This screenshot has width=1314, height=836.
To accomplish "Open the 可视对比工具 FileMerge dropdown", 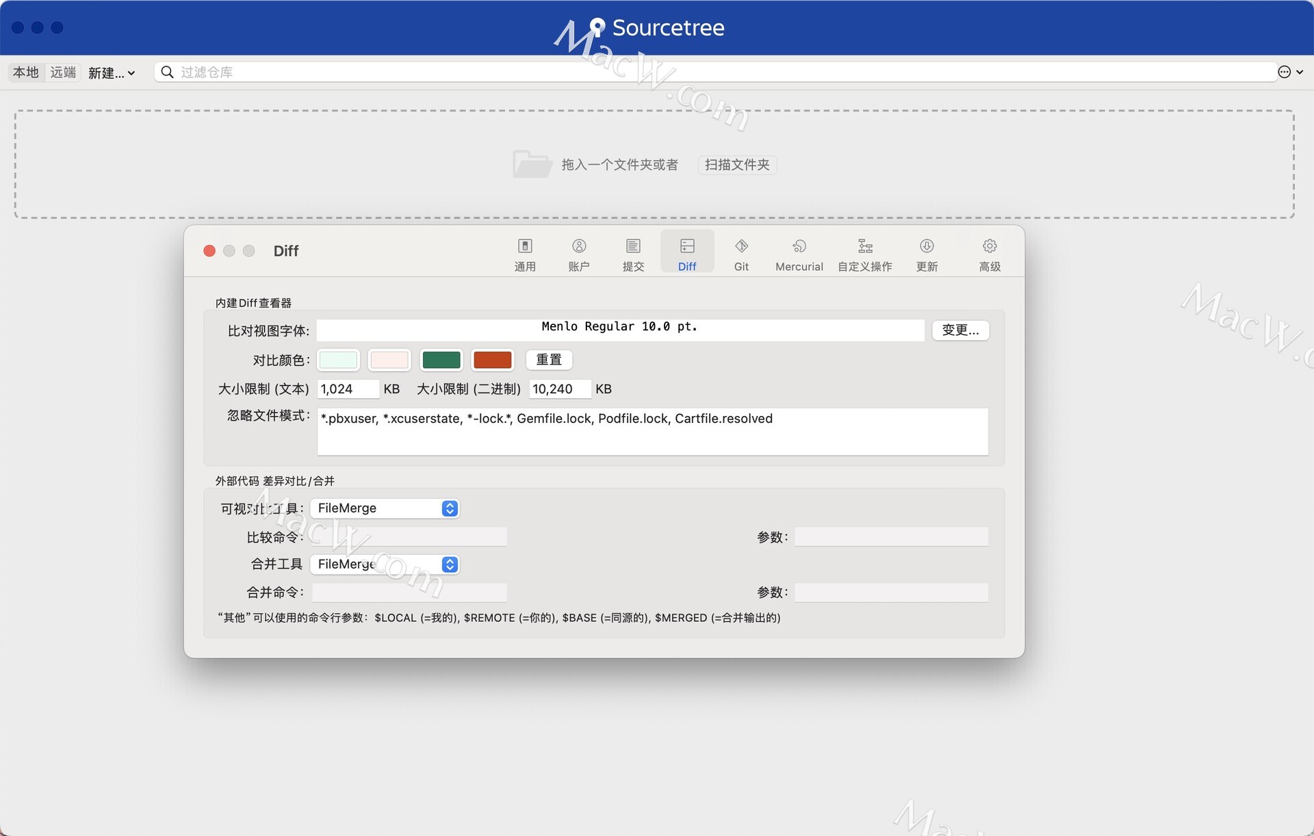I will (x=385, y=508).
